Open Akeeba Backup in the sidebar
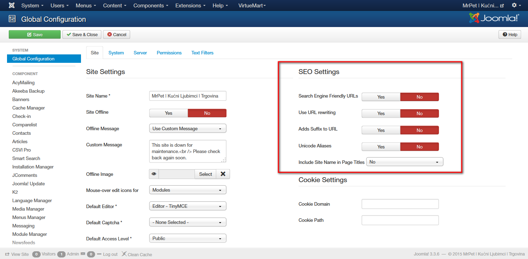528x259 pixels. tap(28, 91)
